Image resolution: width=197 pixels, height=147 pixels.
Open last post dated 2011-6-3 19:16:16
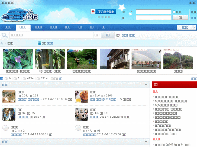click(x=30, y=100)
